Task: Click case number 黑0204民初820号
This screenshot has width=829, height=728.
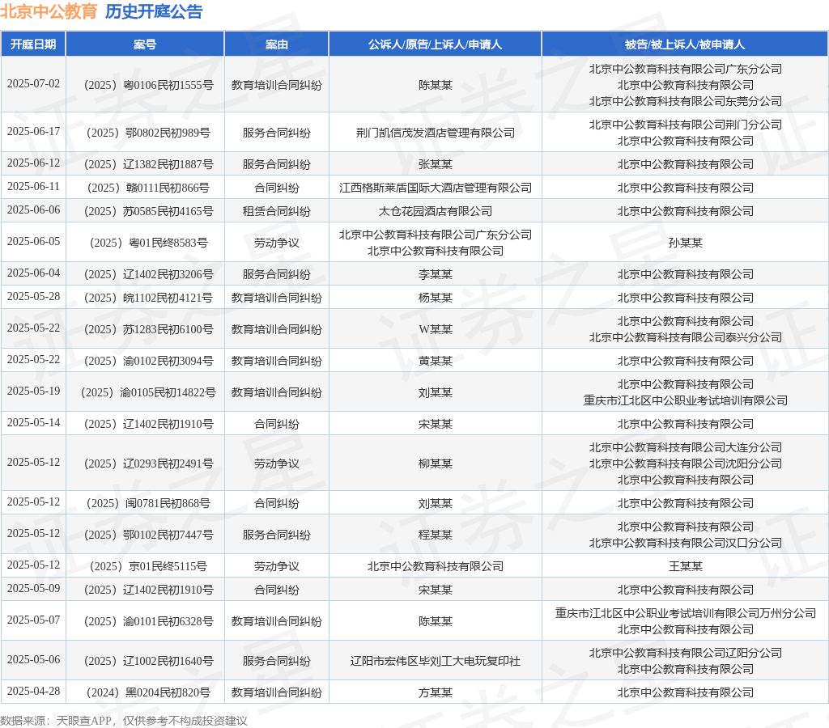Action: pos(149,692)
